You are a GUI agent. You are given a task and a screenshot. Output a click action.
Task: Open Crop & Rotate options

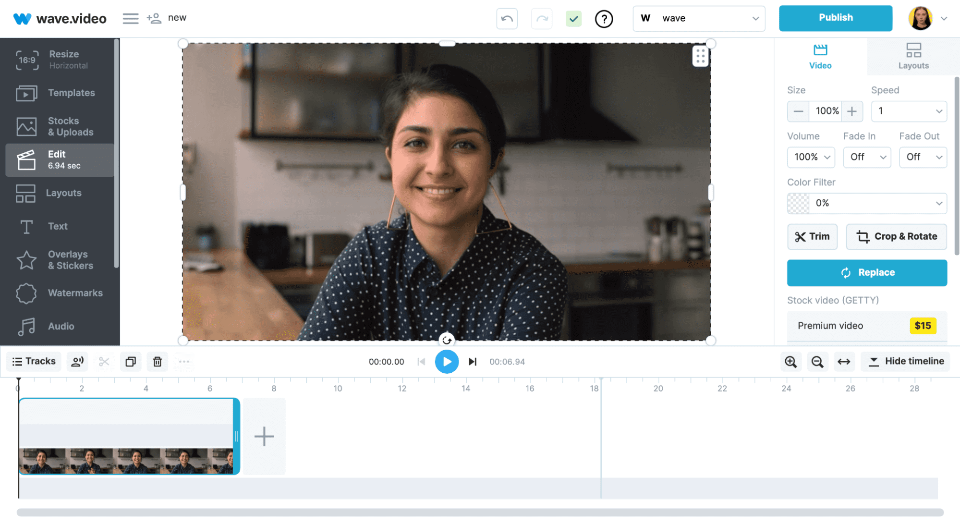point(896,236)
